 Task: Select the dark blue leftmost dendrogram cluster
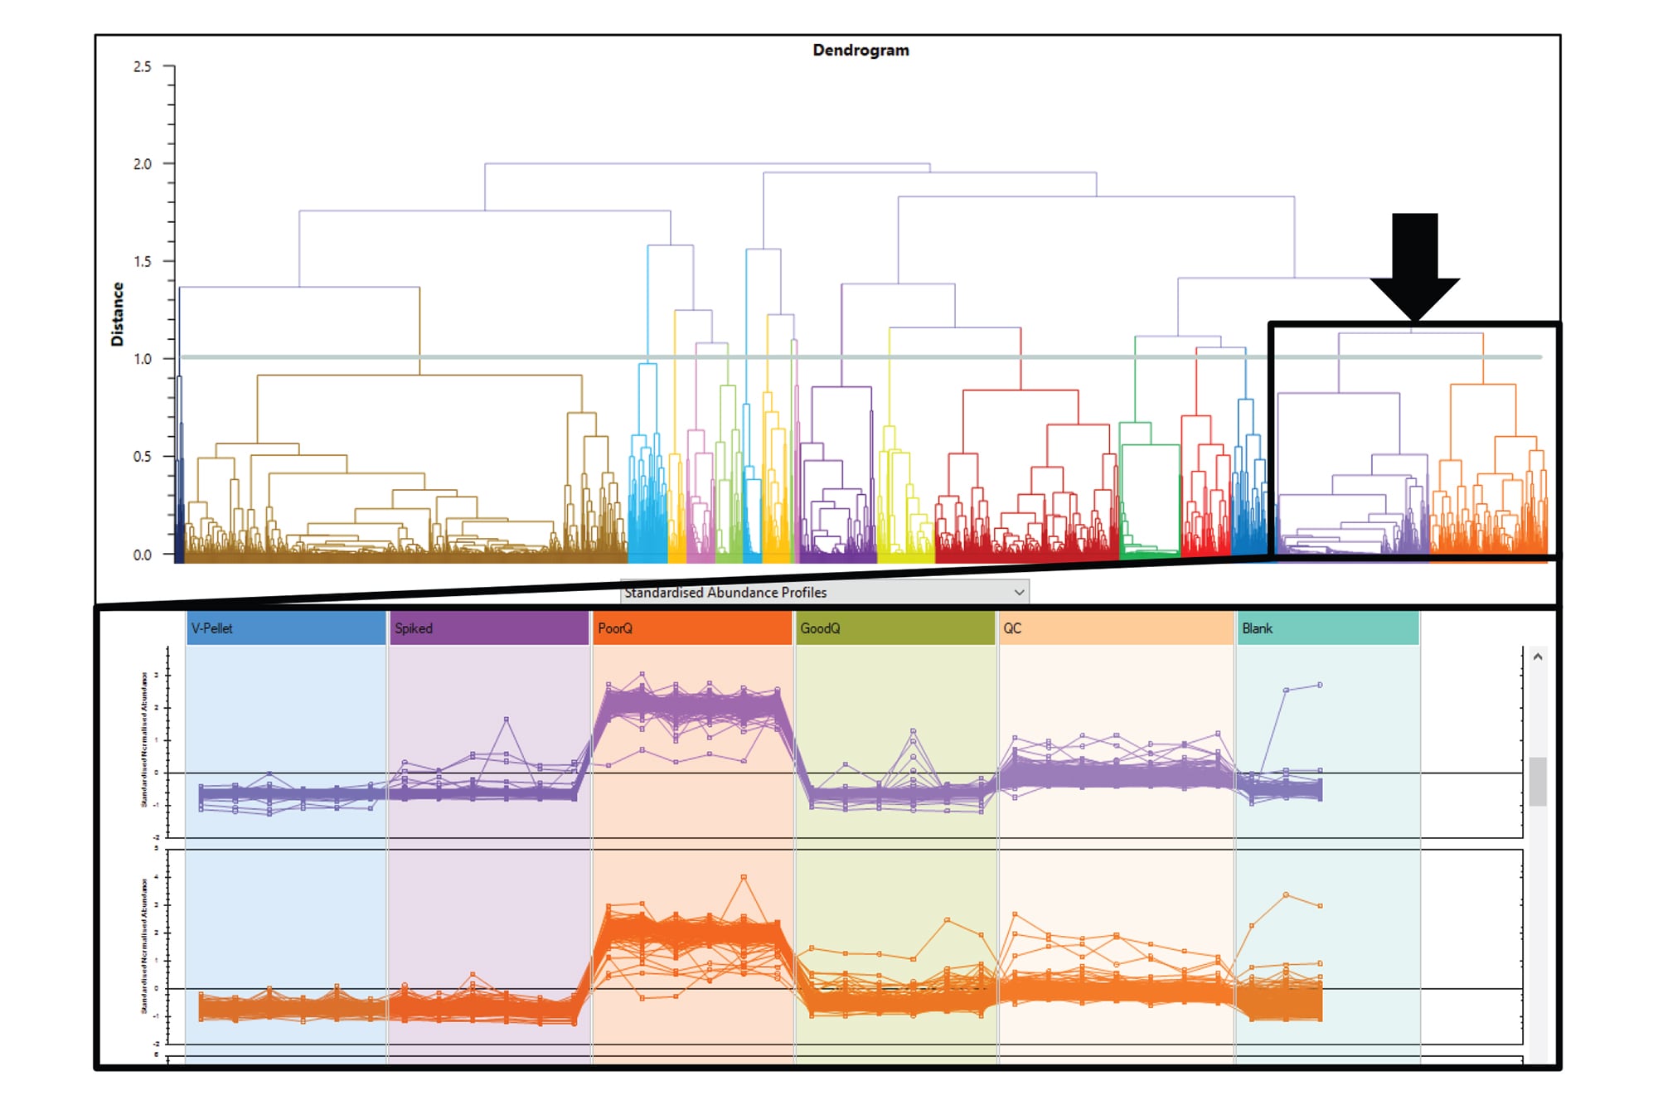pos(181,497)
